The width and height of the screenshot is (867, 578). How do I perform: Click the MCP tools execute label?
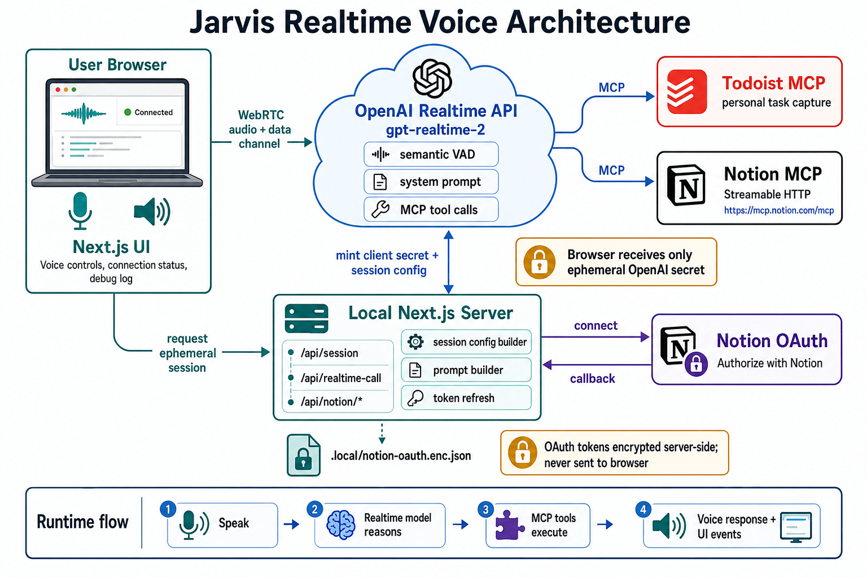553,526
